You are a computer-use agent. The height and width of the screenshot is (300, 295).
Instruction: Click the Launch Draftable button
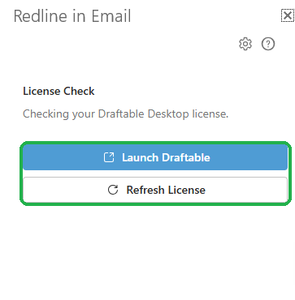click(x=155, y=157)
